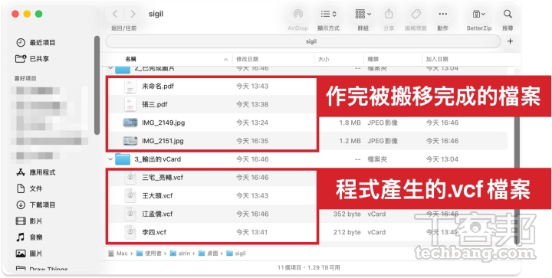Select the file IMG_2151.jpg
Screen dimensions: 552x278
click(x=163, y=141)
